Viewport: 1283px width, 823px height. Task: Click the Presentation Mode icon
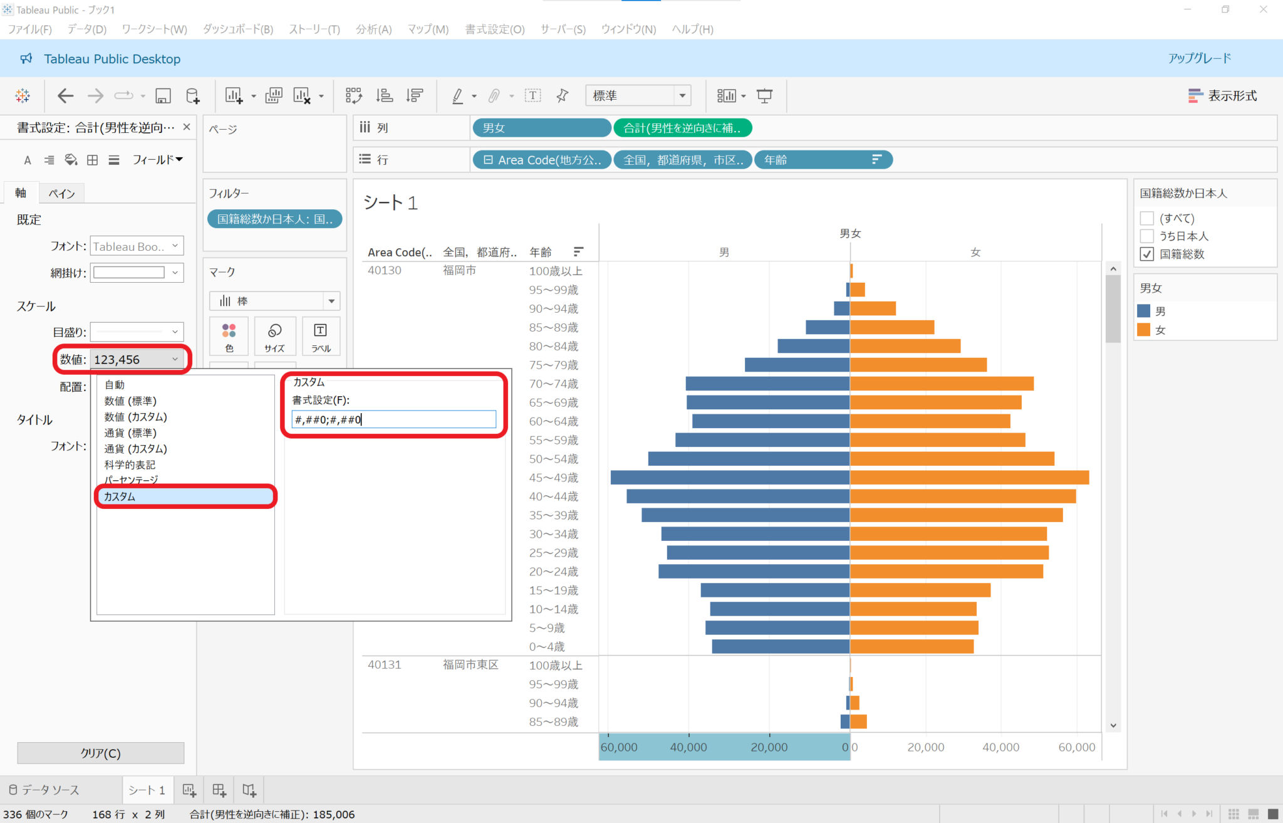764,95
